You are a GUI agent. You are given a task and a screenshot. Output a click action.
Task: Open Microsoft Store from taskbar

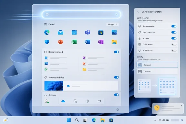click(x=111, y=120)
